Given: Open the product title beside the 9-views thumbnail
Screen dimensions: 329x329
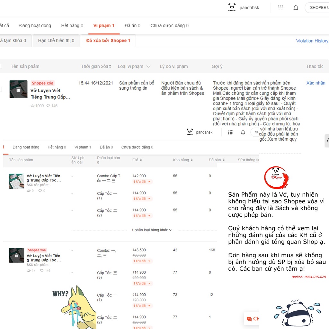Looking at the screenshot, I should point(44,178).
